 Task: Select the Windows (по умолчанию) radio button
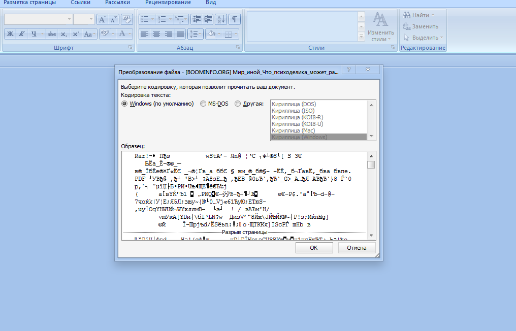click(124, 104)
